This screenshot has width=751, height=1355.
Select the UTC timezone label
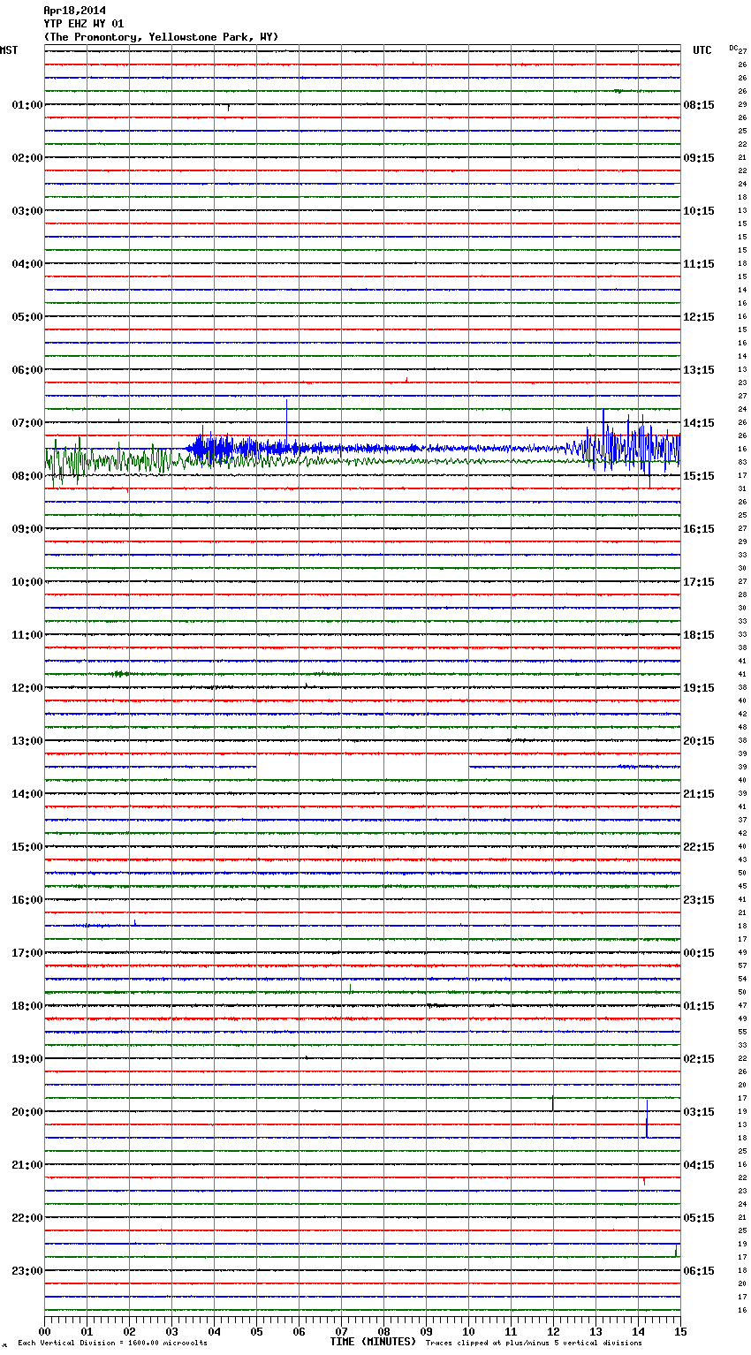[702, 50]
